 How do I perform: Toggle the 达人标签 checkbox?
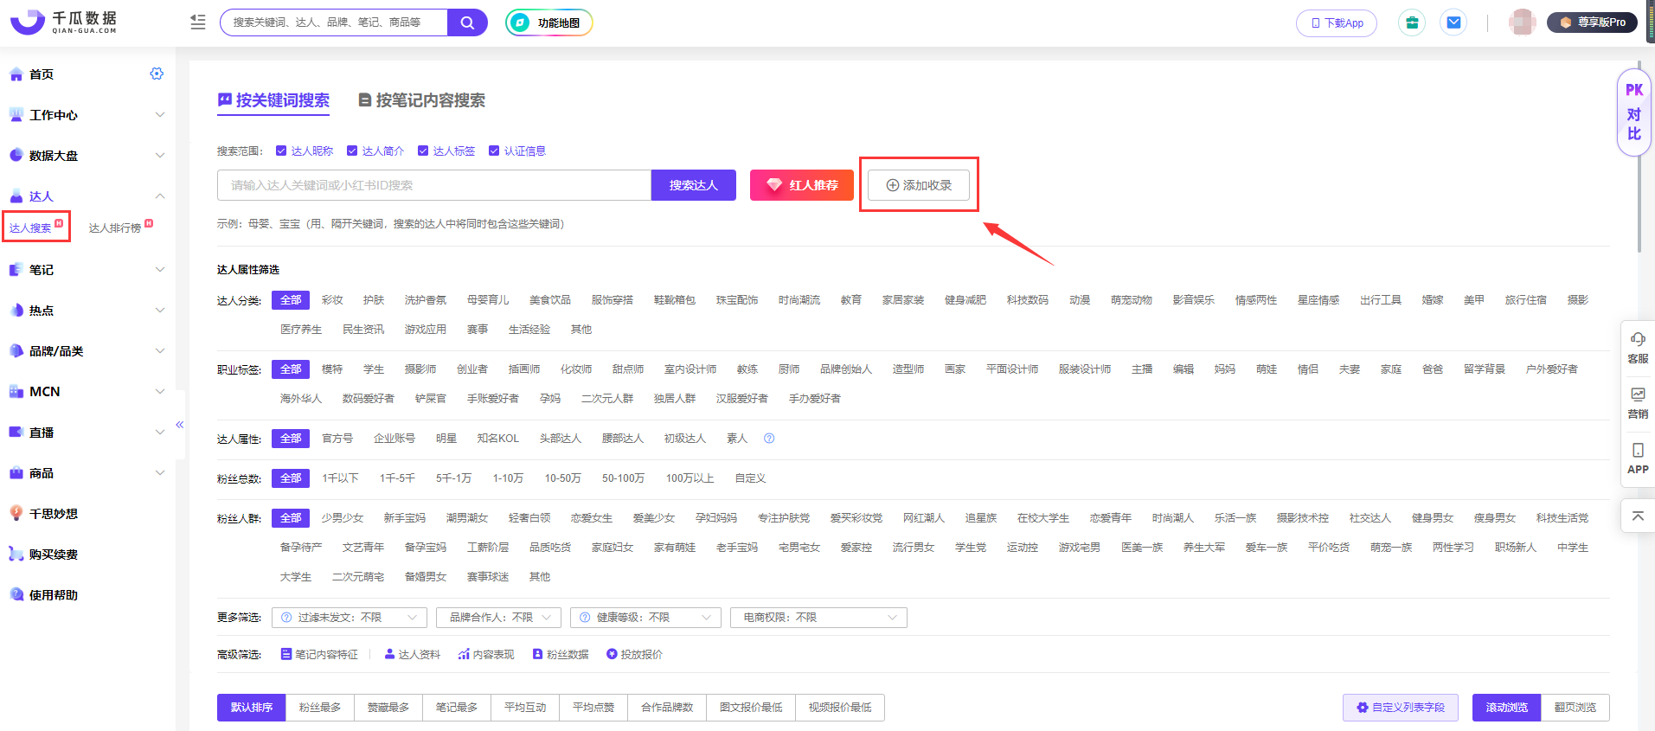tap(423, 151)
